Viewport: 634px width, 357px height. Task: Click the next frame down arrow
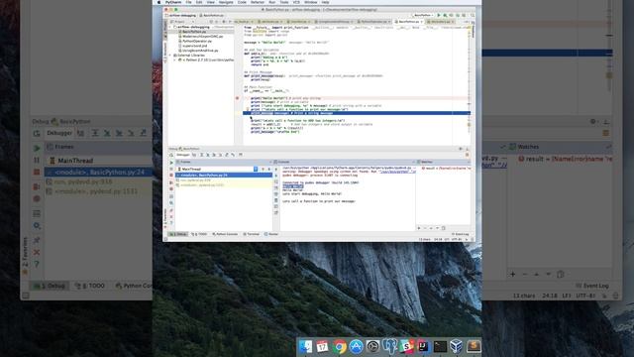tap(268, 170)
